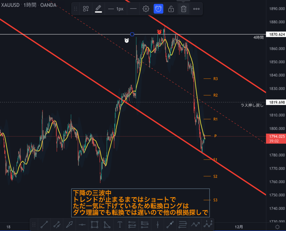This screenshot has width=286, height=231.
Task: Open line color pencil picker
Action: tap(98, 9)
